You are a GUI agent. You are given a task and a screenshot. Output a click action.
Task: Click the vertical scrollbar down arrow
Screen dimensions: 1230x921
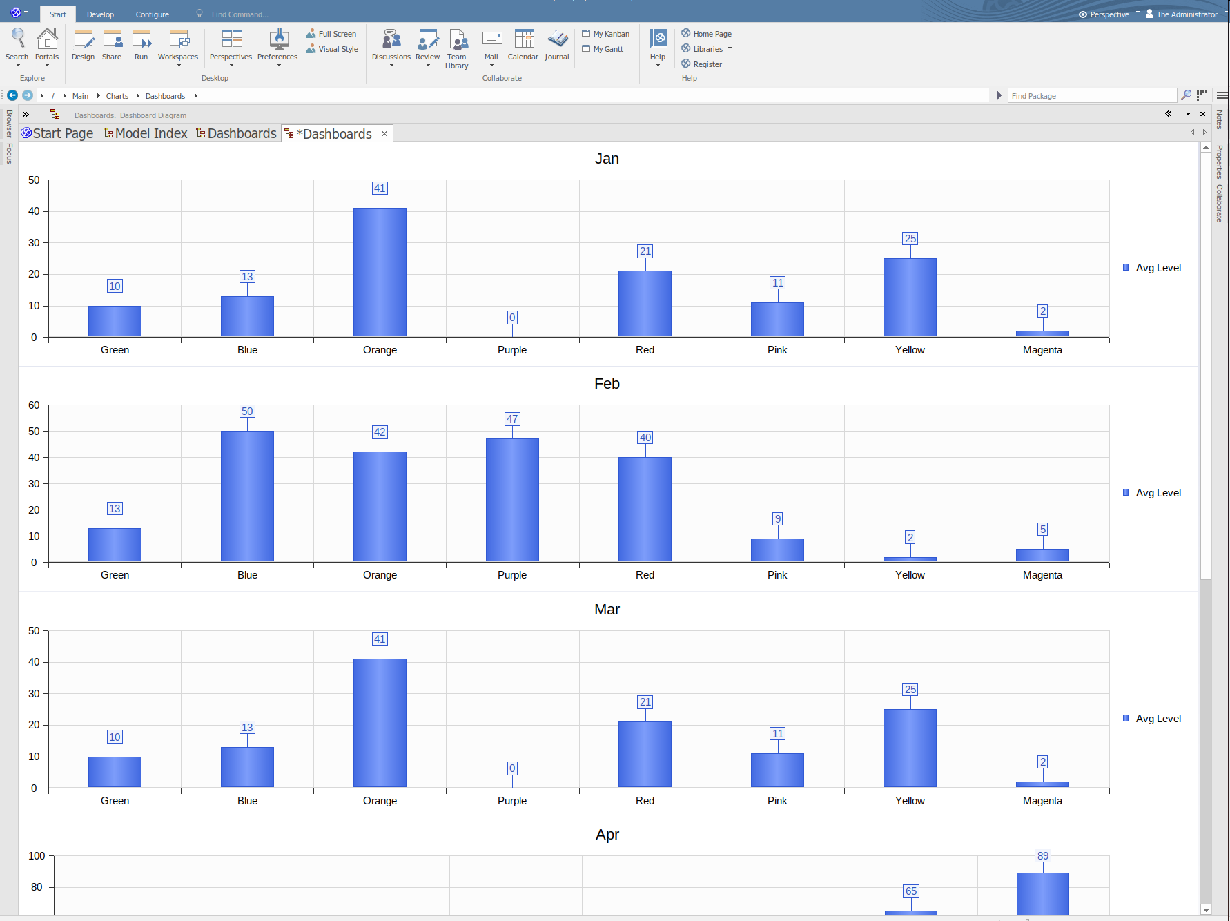coord(1206,910)
